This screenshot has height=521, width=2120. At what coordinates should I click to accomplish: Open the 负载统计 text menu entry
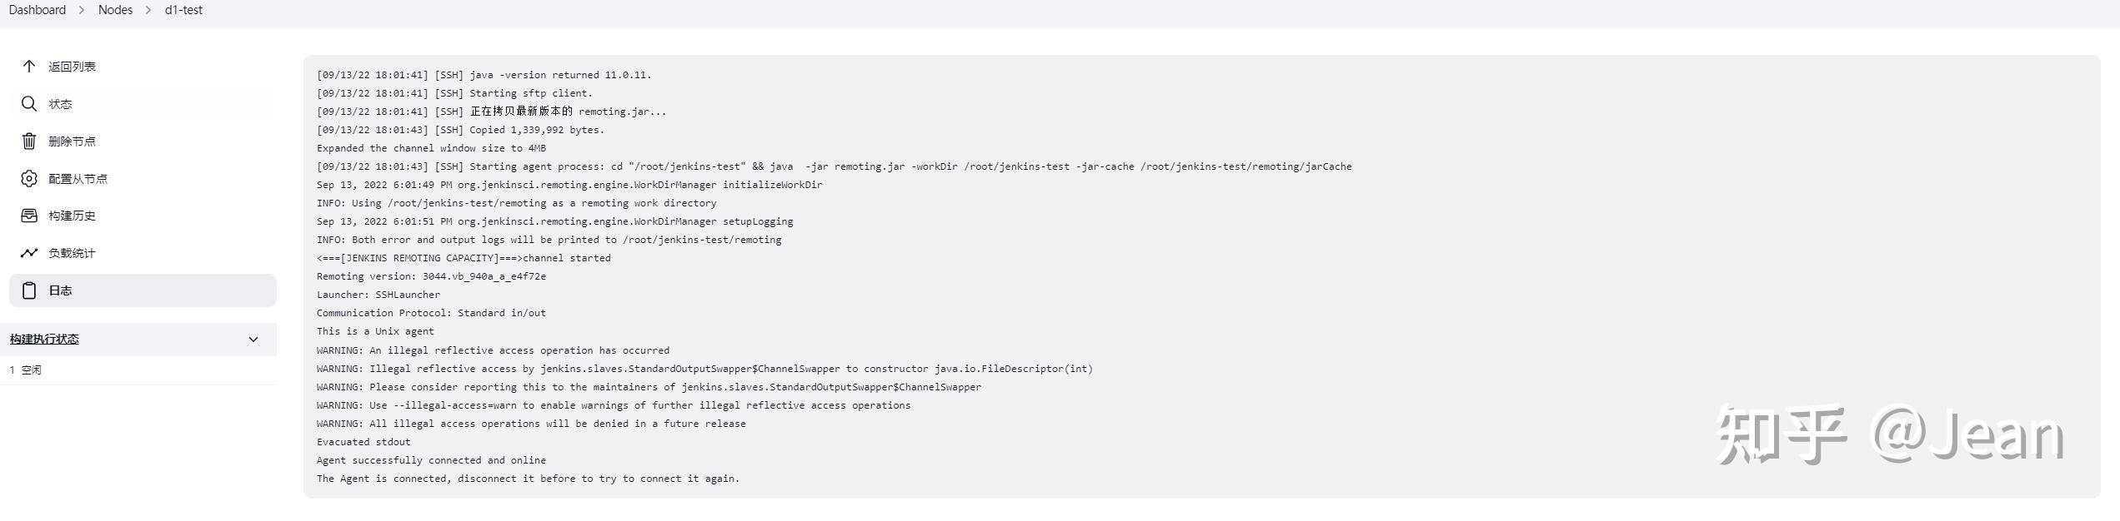72,253
